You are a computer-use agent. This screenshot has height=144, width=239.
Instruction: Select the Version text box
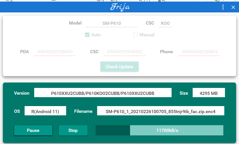click(x=103, y=93)
